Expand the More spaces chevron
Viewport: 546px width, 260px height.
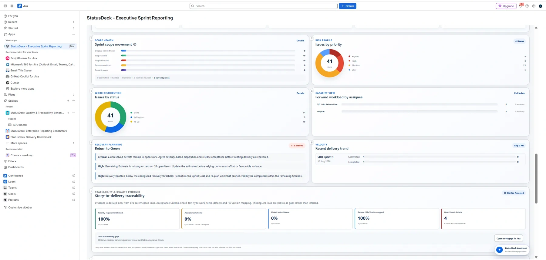(x=74, y=143)
